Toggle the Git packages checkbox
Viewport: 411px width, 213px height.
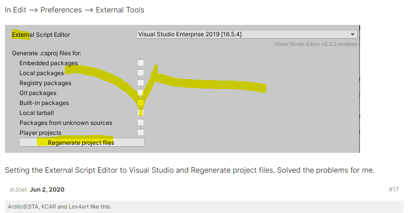pos(141,93)
